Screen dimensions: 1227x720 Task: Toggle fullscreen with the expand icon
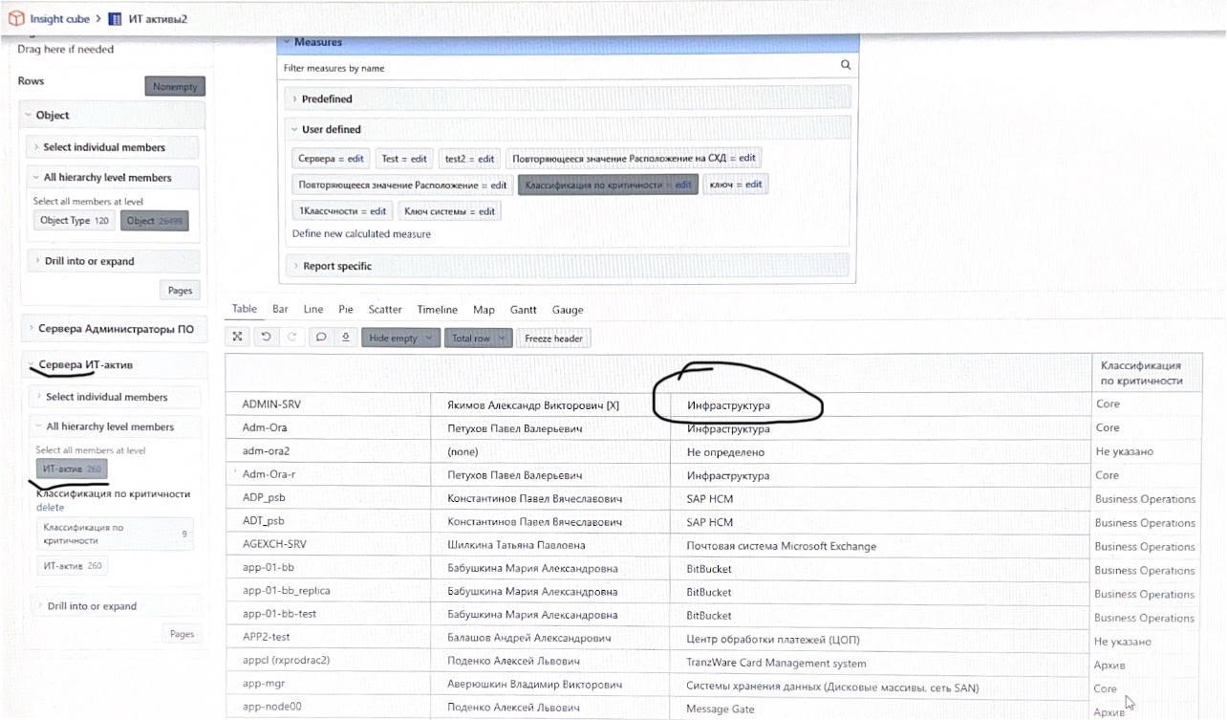[x=237, y=338]
